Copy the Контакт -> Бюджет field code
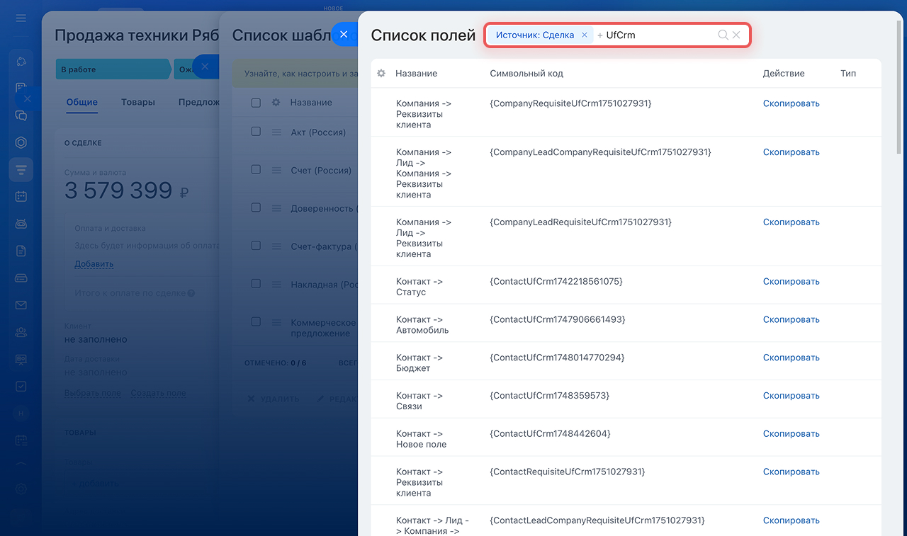 791,358
